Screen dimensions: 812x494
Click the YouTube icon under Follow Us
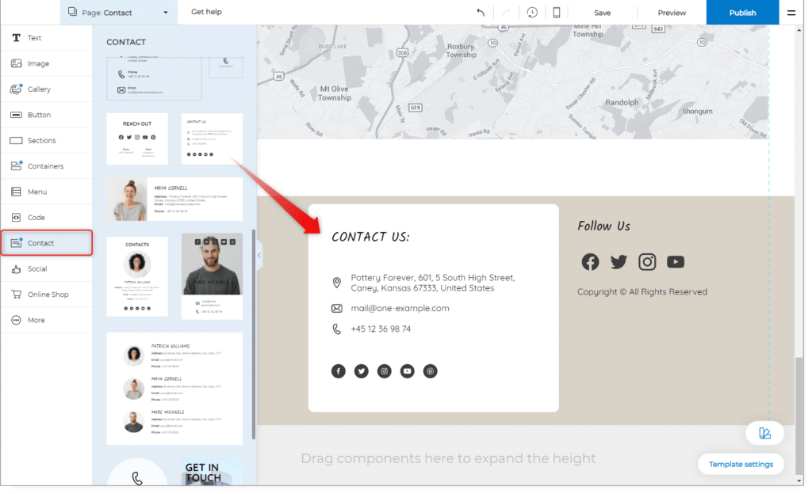click(676, 262)
